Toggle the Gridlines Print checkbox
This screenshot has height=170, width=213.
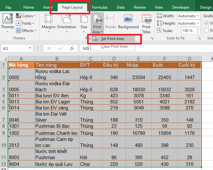(x=206, y=31)
